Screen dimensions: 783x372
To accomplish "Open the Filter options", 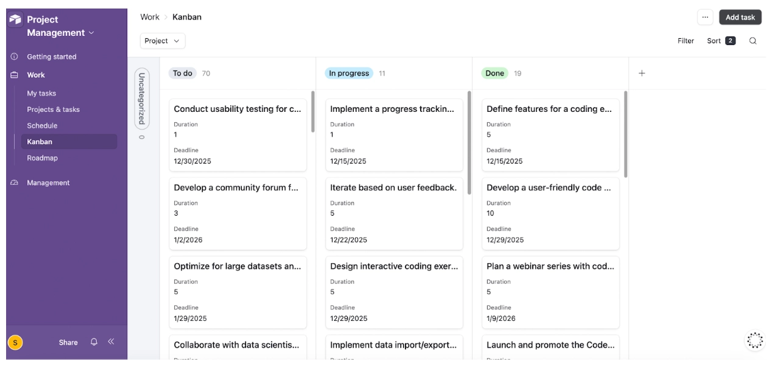I will coord(685,41).
